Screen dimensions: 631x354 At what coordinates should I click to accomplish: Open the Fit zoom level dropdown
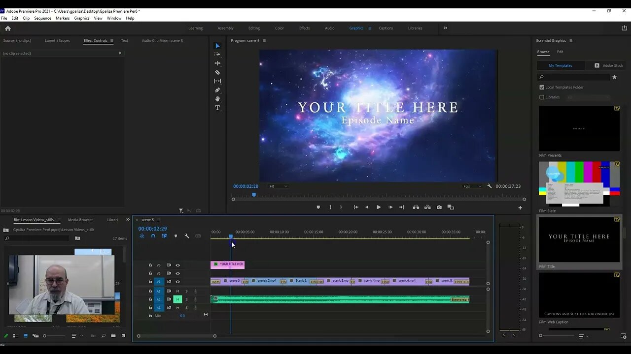279,186
